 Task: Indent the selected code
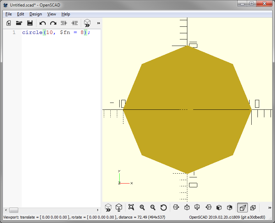pyautogui.click(x=75, y=23)
